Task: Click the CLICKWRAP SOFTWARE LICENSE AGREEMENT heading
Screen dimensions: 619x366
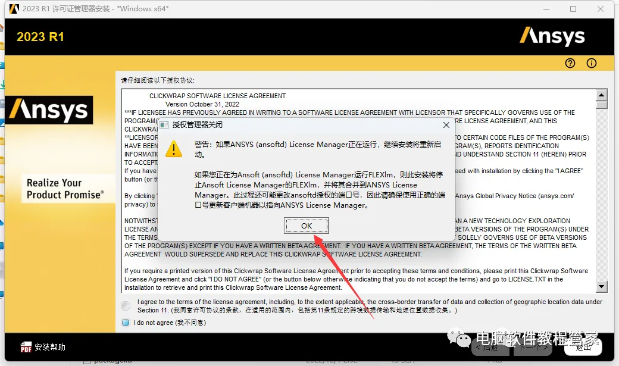Action: 217,96
